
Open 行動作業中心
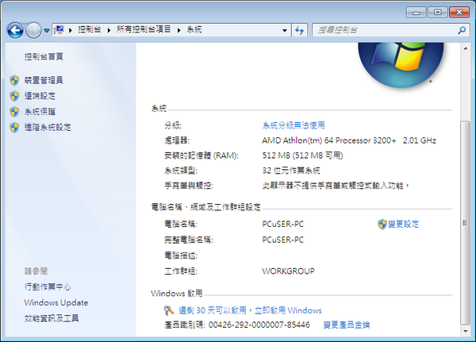pyautogui.click(x=48, y=287)
